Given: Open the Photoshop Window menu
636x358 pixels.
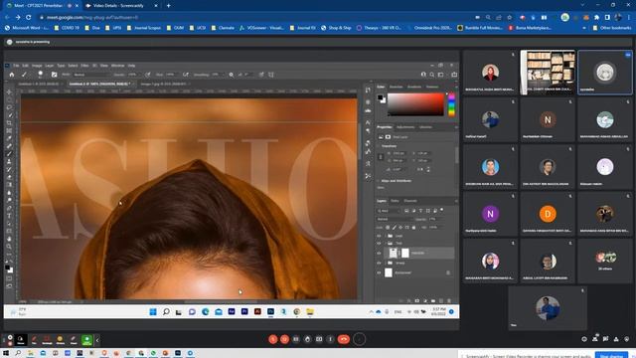Looking at the screenshot, I should click(x=117, y=66).
